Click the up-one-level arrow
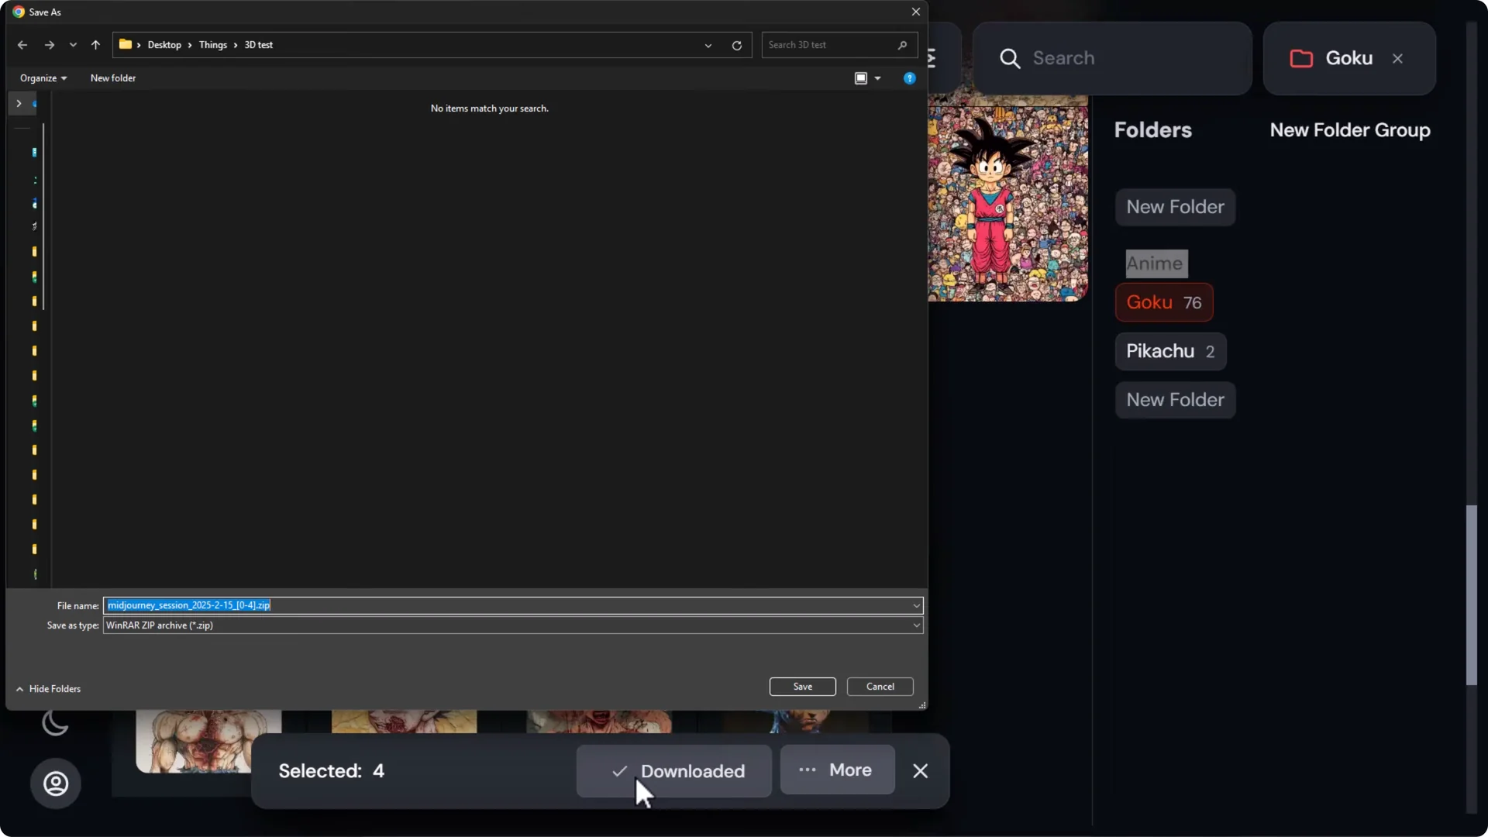 pos(95,45)
